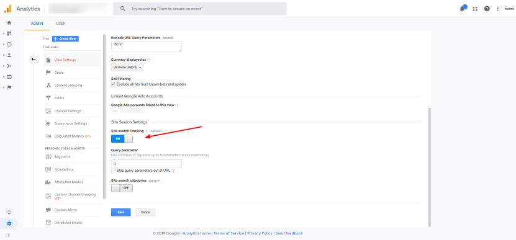Expand Behavior arrow in left sidebar
Viewport: 516px width, 240px height.
coord(4,77)
